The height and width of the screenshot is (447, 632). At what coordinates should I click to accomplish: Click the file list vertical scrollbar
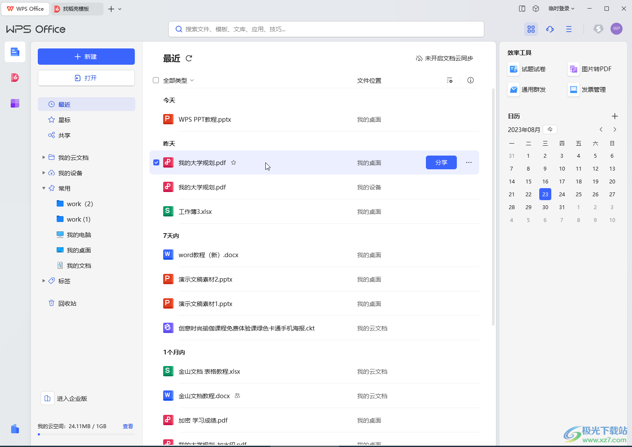[493, 207]
